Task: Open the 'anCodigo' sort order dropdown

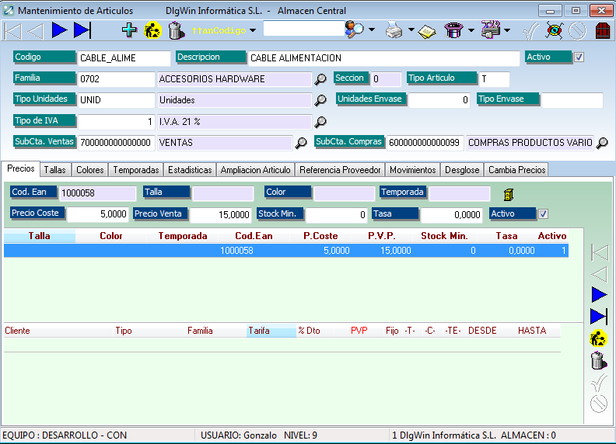Action: click(253, 30)
